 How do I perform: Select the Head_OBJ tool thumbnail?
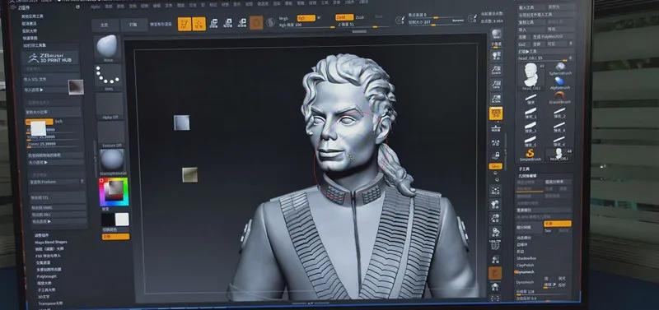pos(531,76)
